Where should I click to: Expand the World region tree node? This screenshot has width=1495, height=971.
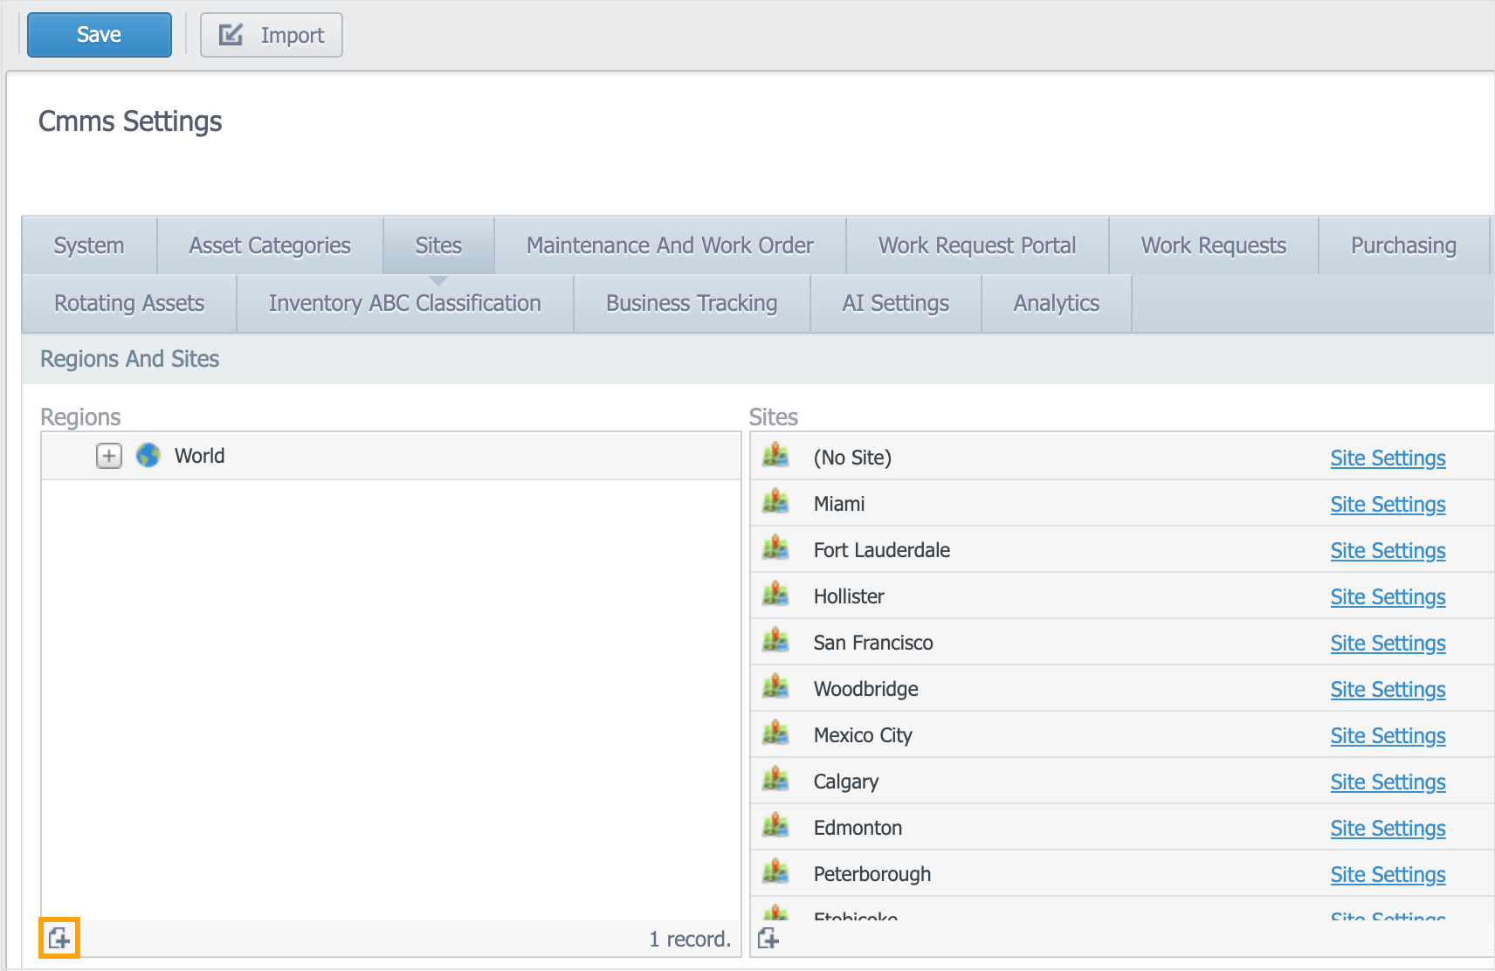click(109, 456)
